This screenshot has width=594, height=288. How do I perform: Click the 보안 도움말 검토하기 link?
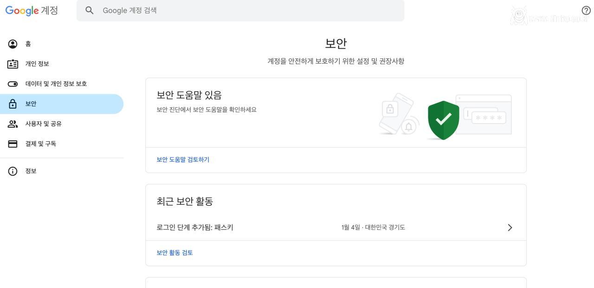pyautogui.click(x=183, y=160)
